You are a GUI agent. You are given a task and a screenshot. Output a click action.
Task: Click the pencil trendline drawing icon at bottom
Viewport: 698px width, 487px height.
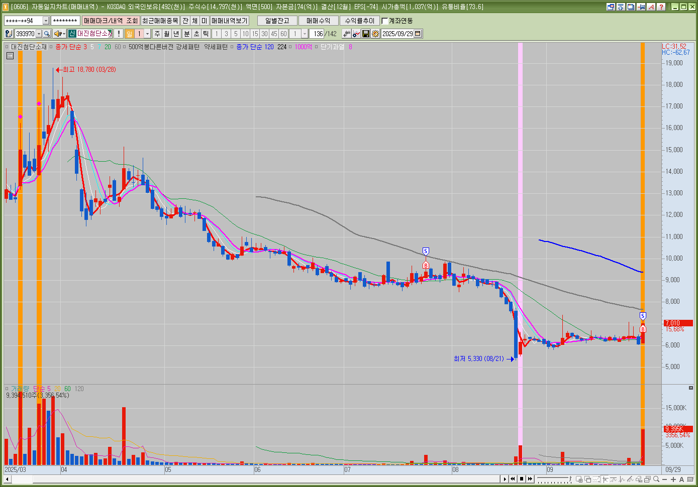[x=630, y=479]
